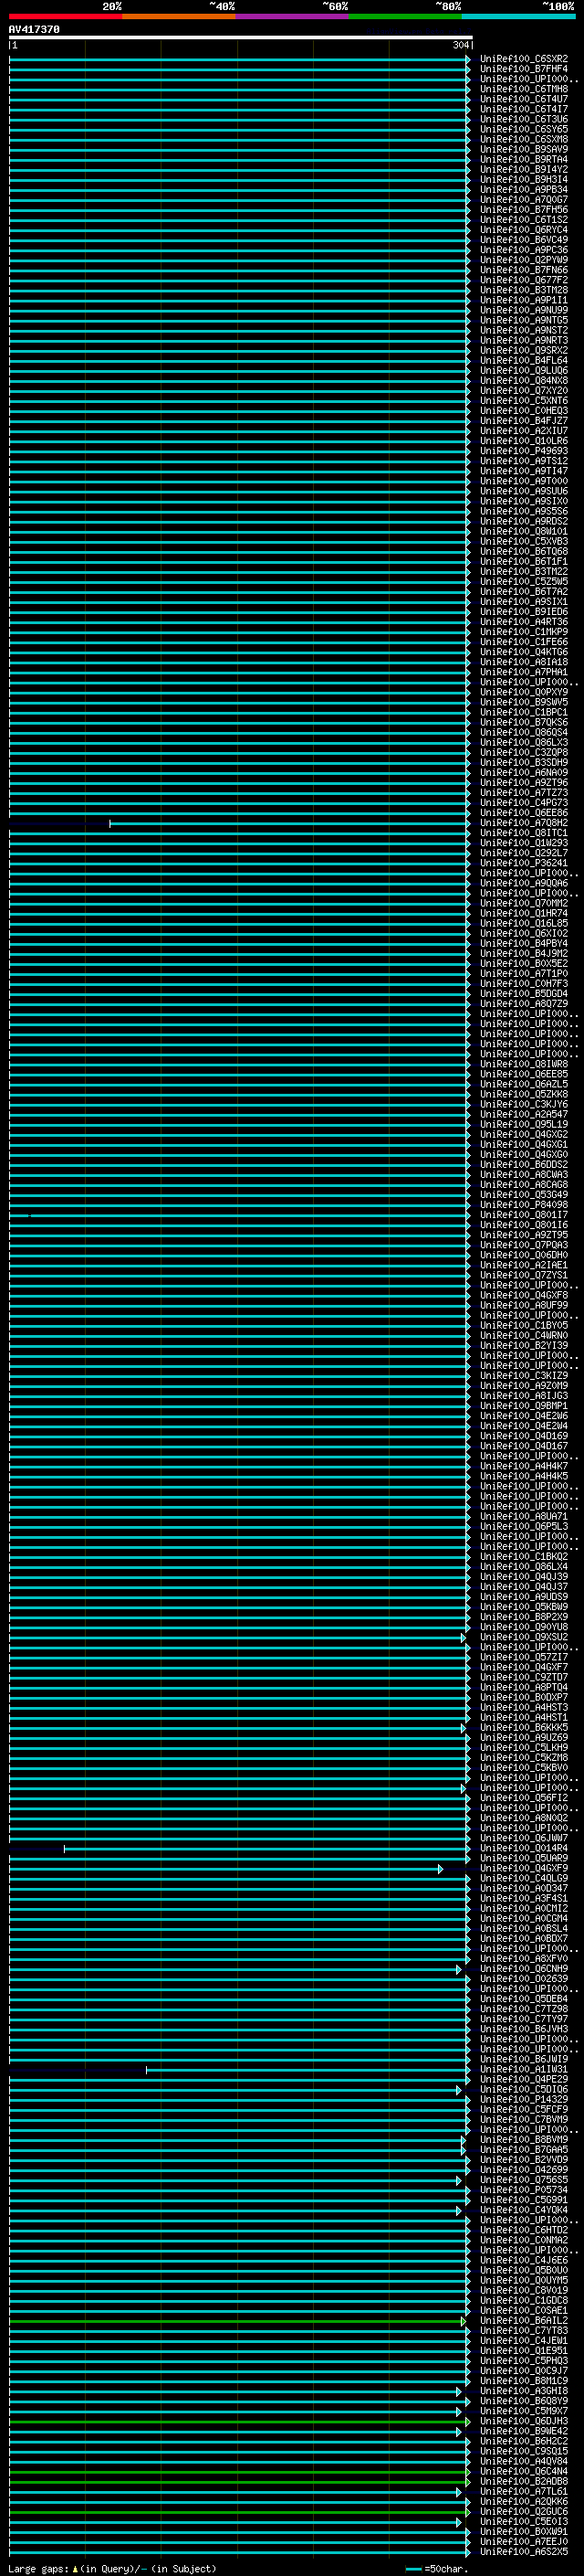Select the UniRef100_C6T4U7 label
Screen dimensions: 584x2576
coord(524,99)
